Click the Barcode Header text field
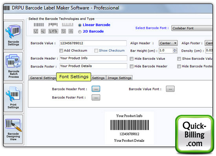This screenshot has height=156, width=216. pyautogui.click(x=93, y=58)
